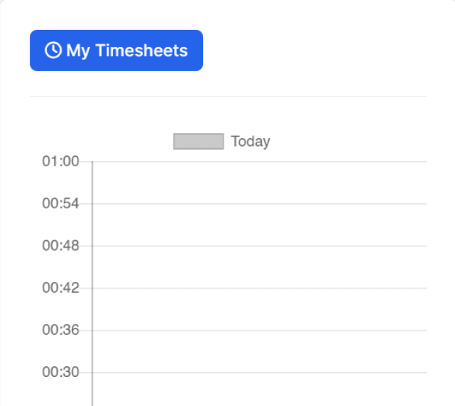Click the Today legend label

[250, 142]
